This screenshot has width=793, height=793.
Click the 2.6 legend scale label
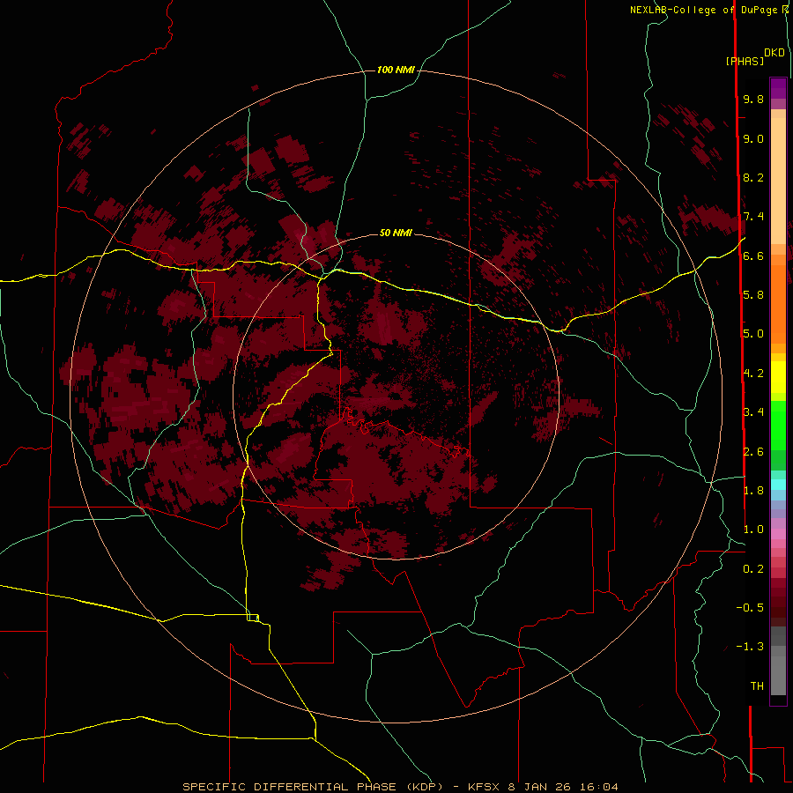(753, 452)
